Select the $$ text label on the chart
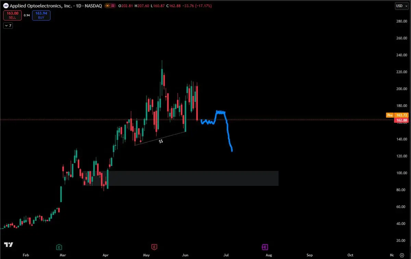The height and width of the screenshot is (259, 411). click(x=161, y=141)
